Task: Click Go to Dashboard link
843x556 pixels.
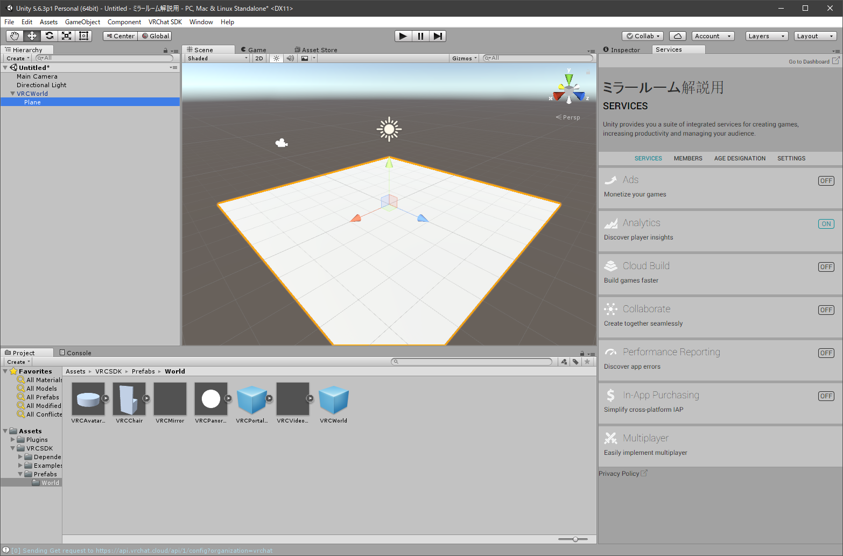Action: 813,61
